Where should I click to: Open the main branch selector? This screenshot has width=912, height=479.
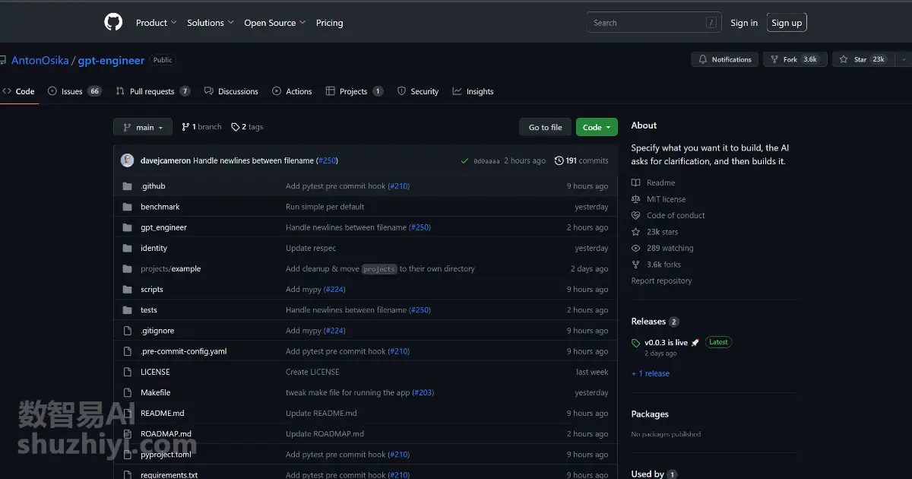[143, 127]
